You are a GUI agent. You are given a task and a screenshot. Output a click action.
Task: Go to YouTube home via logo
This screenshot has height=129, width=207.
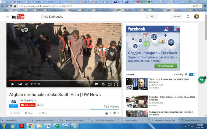point(18,17)
